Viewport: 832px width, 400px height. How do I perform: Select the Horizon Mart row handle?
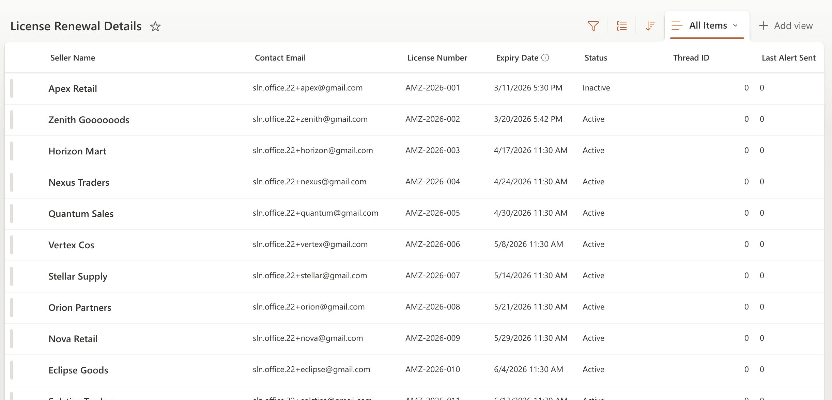coord(12,151)
